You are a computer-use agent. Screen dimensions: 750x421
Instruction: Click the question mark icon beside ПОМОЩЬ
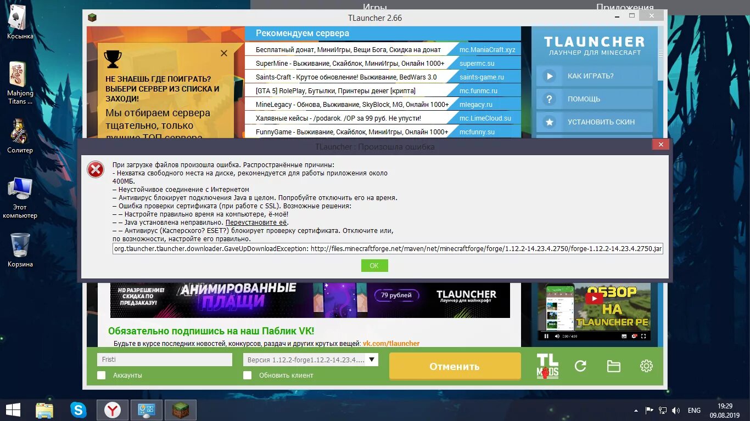pos(549,99)
